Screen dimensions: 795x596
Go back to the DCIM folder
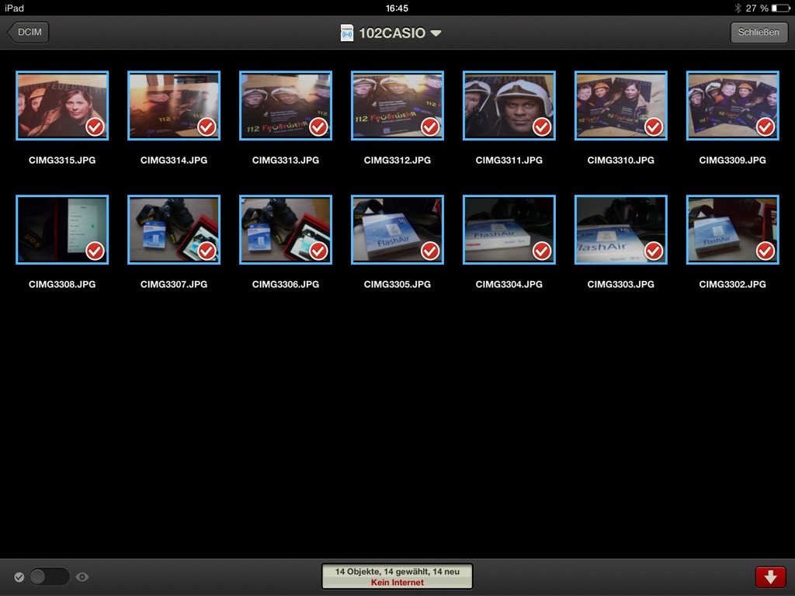(28, 33)
